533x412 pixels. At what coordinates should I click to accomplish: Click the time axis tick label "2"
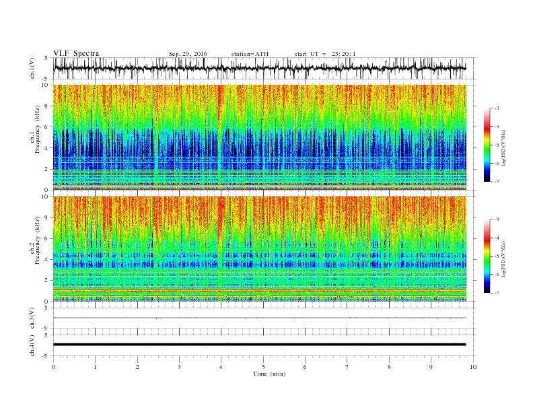click(137, 367)
